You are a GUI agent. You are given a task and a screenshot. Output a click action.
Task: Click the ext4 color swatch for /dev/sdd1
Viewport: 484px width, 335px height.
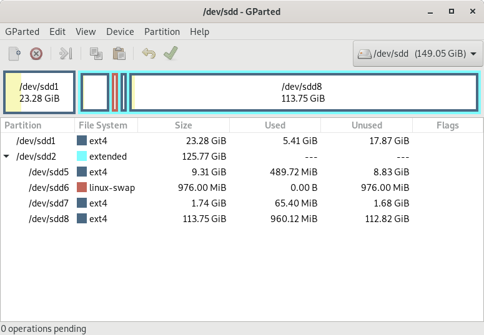click(x=82, y=140)
